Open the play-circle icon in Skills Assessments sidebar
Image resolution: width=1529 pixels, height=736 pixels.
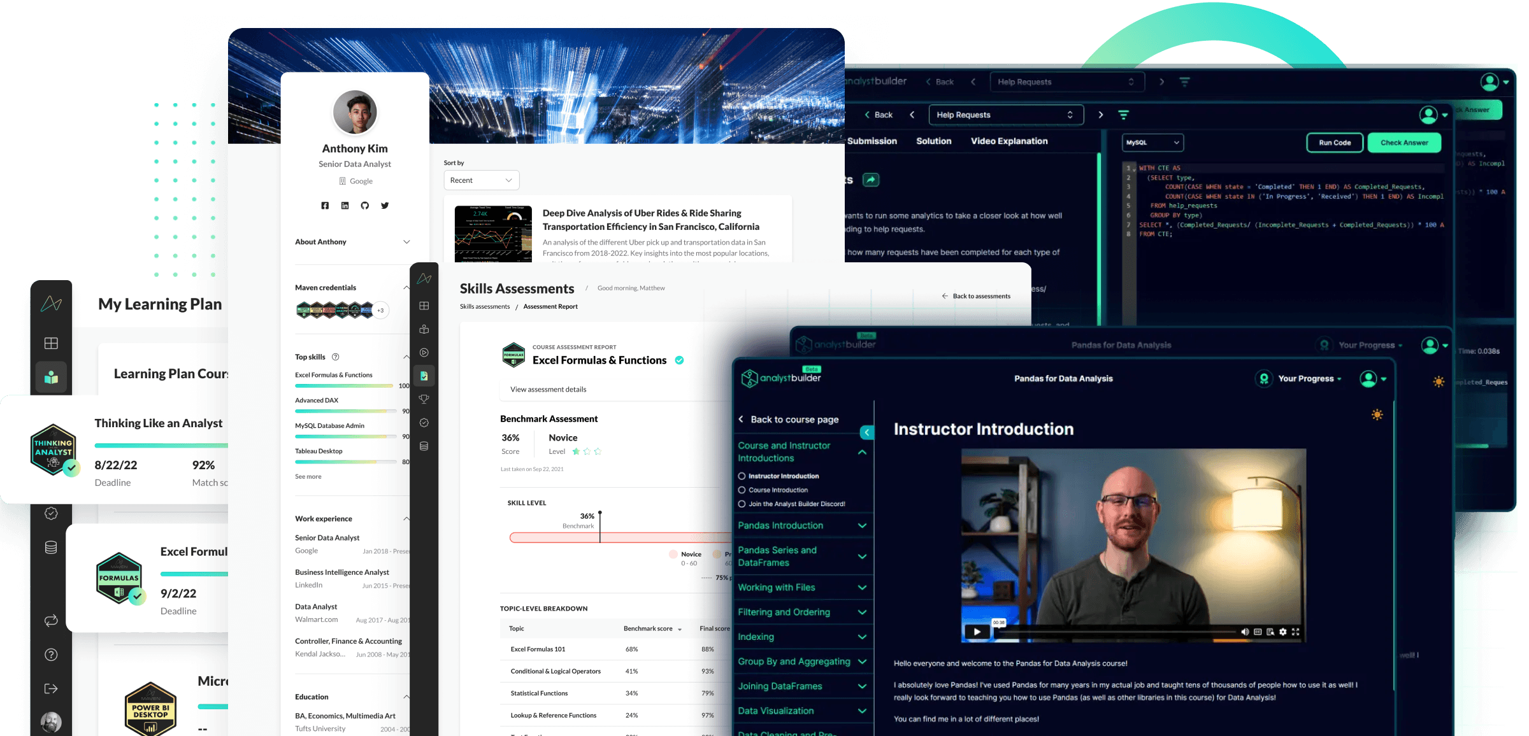424,353
